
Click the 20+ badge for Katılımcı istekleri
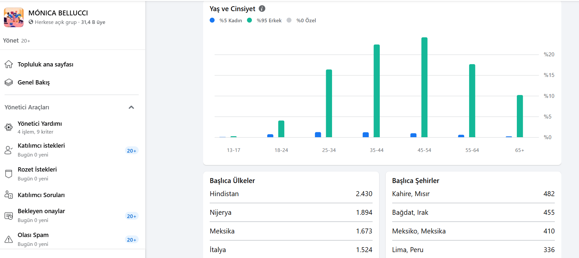pos(132,151)
